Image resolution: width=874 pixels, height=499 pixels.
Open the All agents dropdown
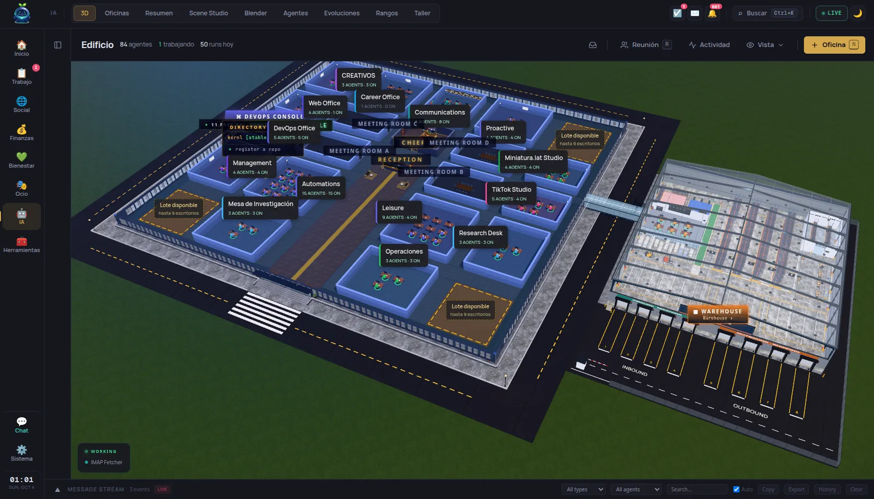click(636, 489)
